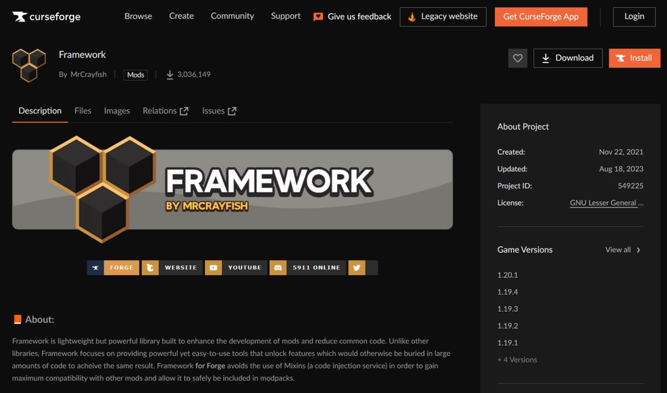Click the YouTube badge icon
Viewport: 667px width, 393px height.
pos(214,267)
